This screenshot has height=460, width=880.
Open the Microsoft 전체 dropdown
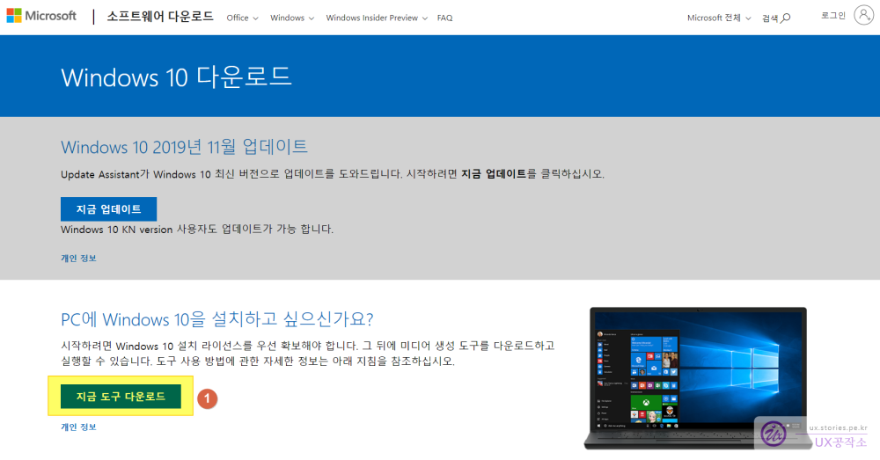pos(719,18)
